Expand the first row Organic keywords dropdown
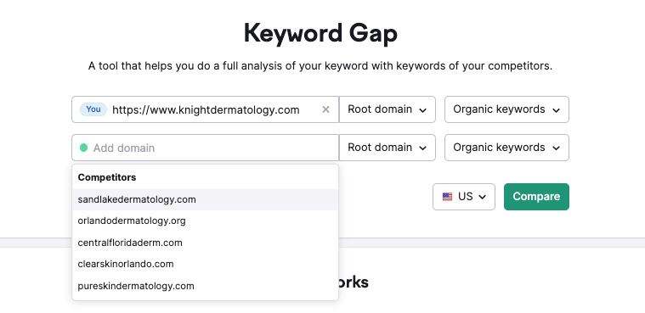Image resolution: width=645 pixels, height=313 pixels. tap(506, 109)
